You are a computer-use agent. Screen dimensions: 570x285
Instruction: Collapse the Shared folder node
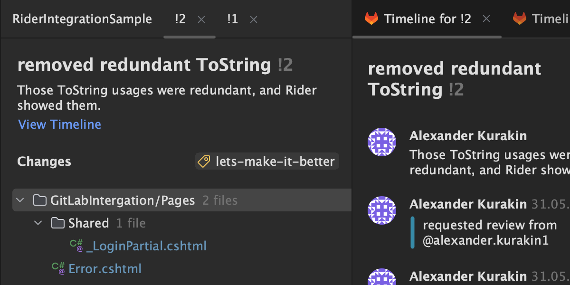[x=38, y=223]
